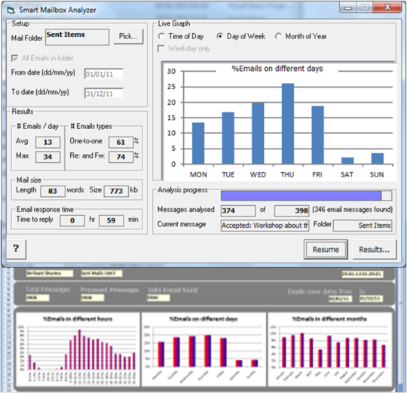This screenshot has width=407, height=393.
Task: Click the Smart Mailbox Analyzer title bar icon
Action: coord(11,11)
